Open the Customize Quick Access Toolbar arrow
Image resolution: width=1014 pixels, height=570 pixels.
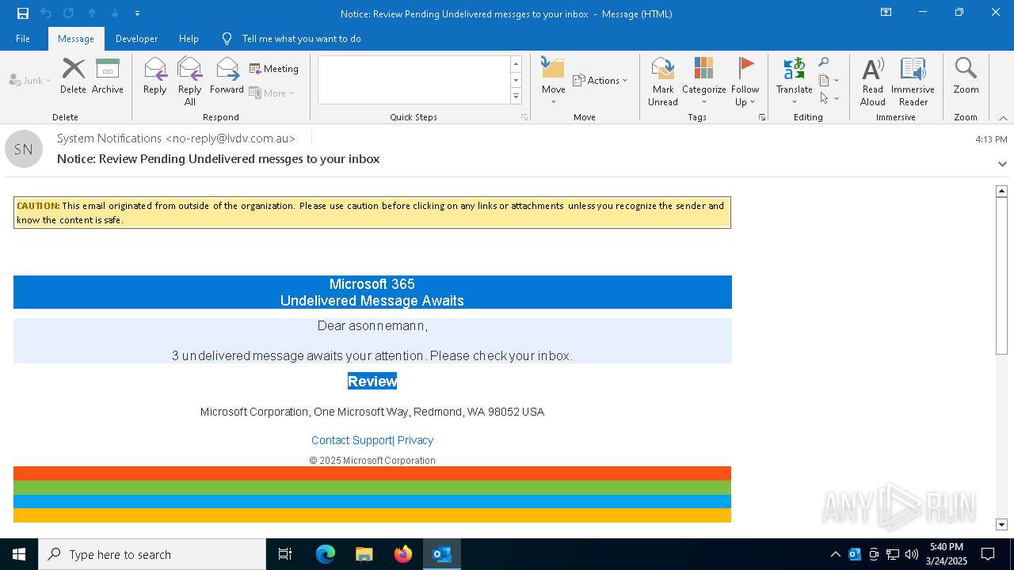pyautogui.click(x=137, y=13)
